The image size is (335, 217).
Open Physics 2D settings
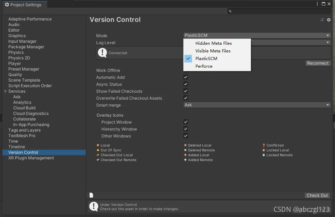19,58
